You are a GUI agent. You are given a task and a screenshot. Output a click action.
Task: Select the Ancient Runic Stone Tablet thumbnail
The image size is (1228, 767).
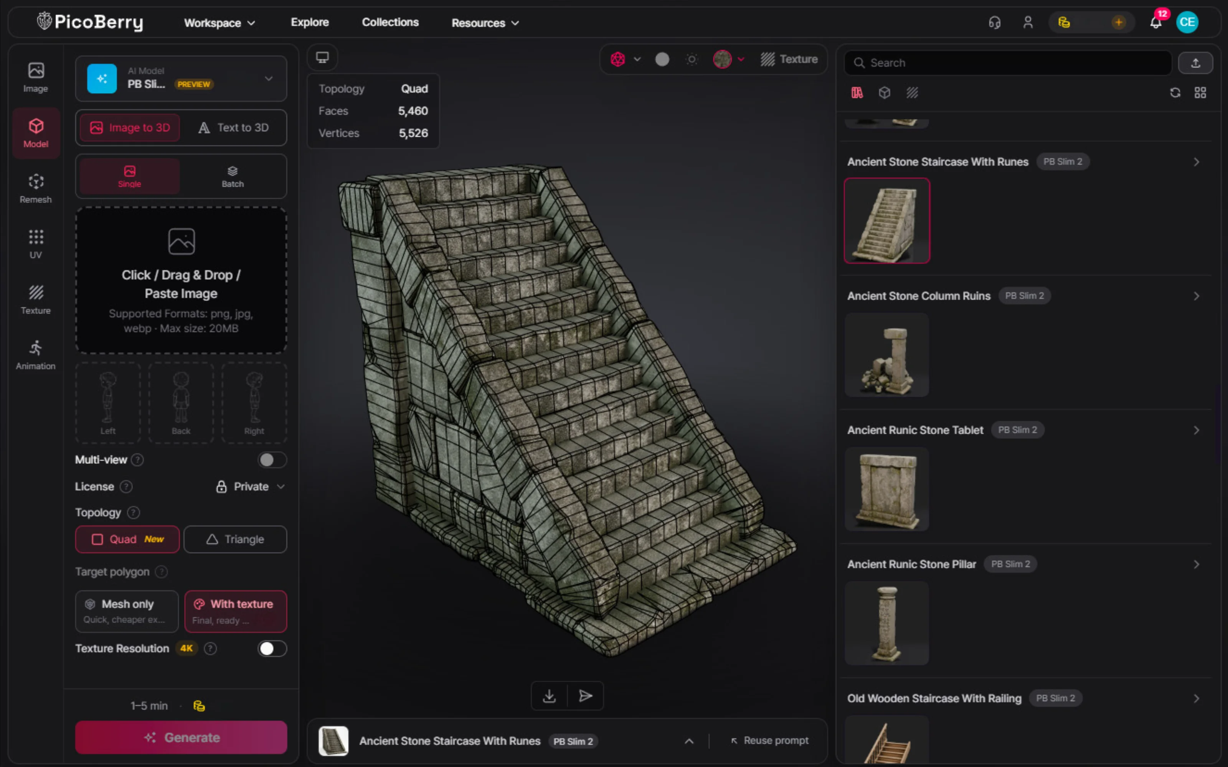pos(886,489)
